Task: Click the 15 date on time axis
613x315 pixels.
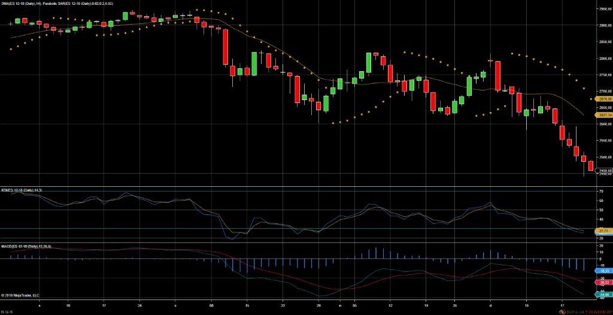Action: pos(247,304)
